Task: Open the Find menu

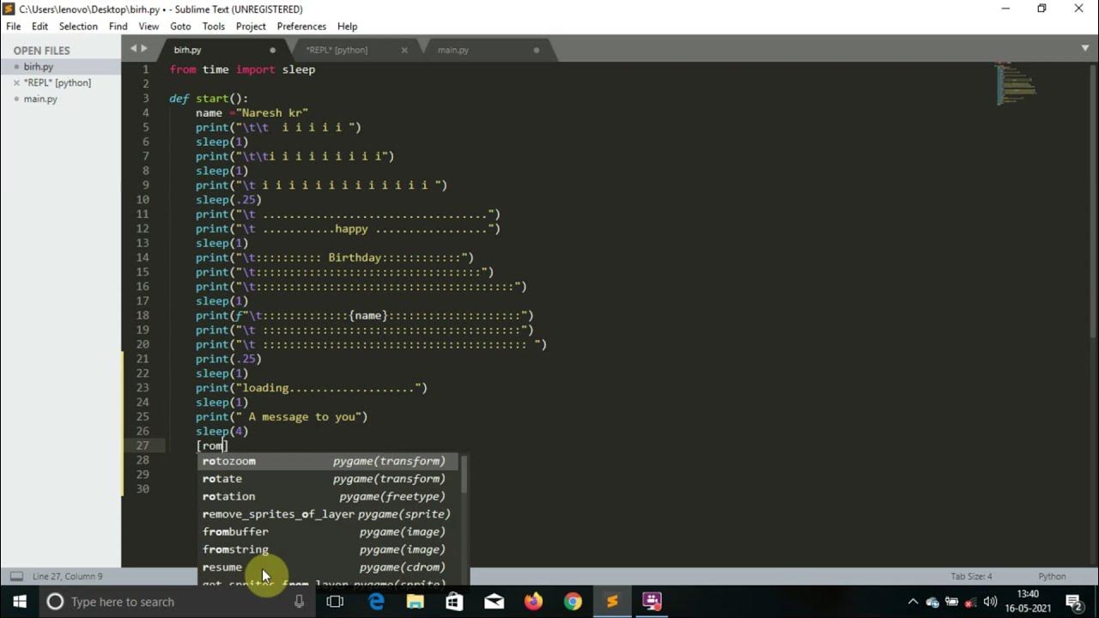Action: pyautogui.click(x=118, y=27)
